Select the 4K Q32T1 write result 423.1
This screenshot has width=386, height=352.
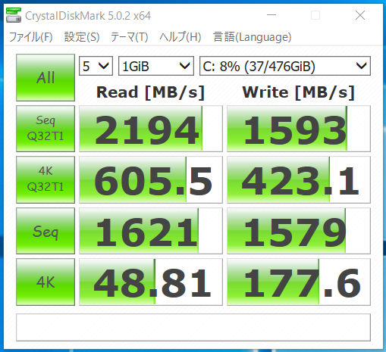point(299,179)
